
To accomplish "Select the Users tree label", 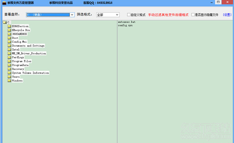I will coord(16,77).
